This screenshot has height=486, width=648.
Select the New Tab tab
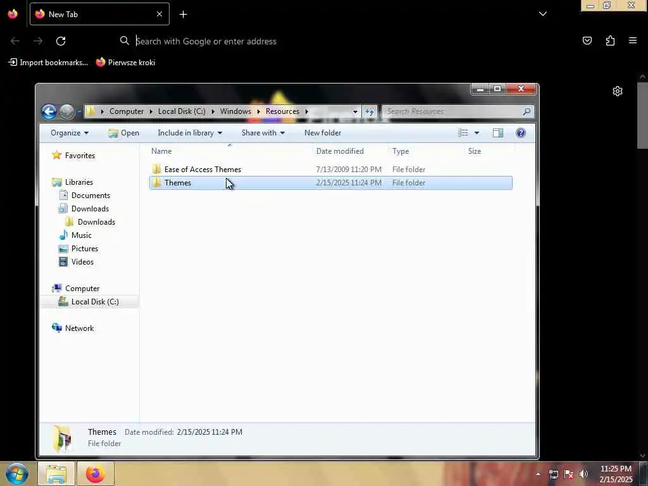coord(99,14)
